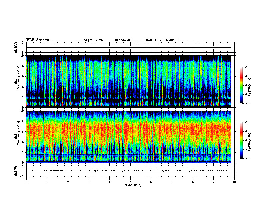Click the time axis tick label "4"
Image resolution: width=264 pixels, height=204 pixels.
[x=109, y=182]
